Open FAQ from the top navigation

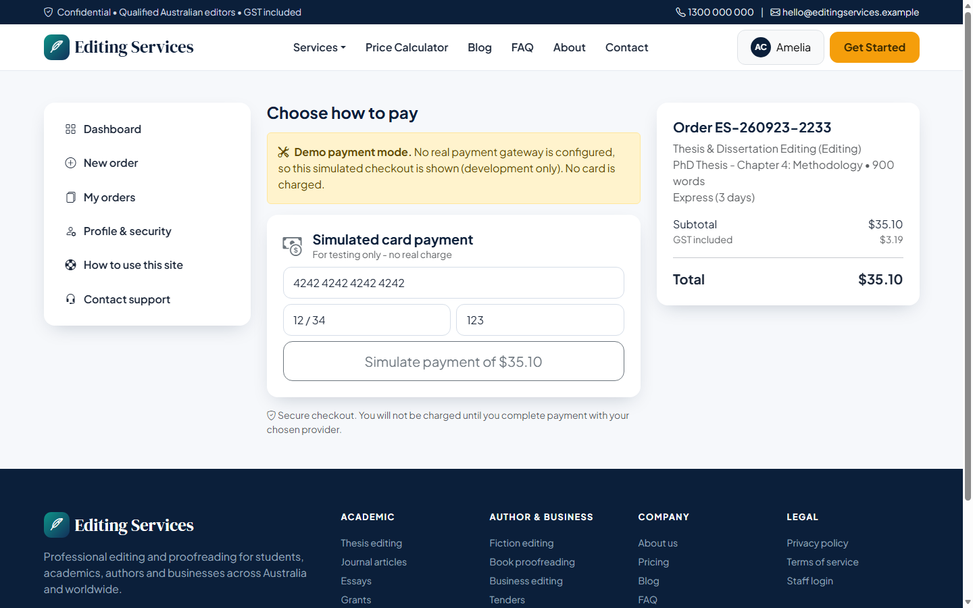(x=522, y=47)
